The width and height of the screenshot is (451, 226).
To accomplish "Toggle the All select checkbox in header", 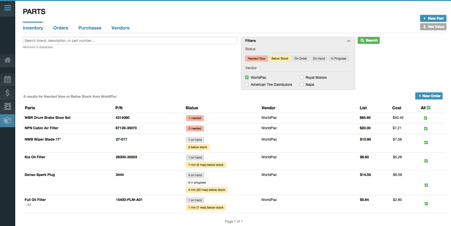I will point(428,108).
